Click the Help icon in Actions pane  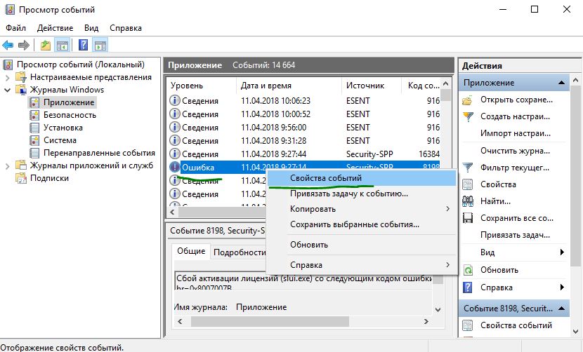pos(467,287)
